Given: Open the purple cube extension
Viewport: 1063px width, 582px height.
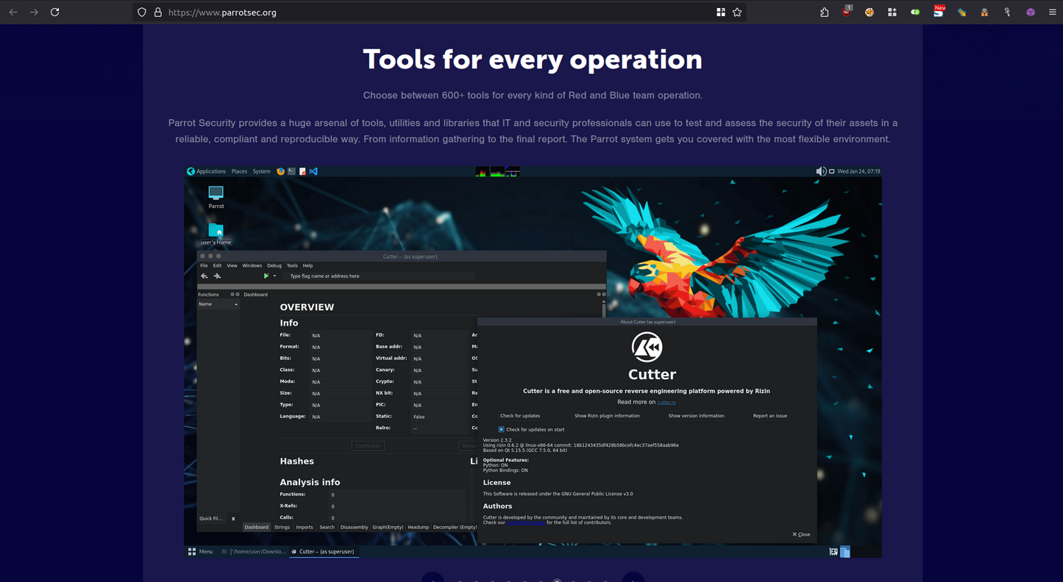Looking at the screenshot, I should (x=1031, y=12).
